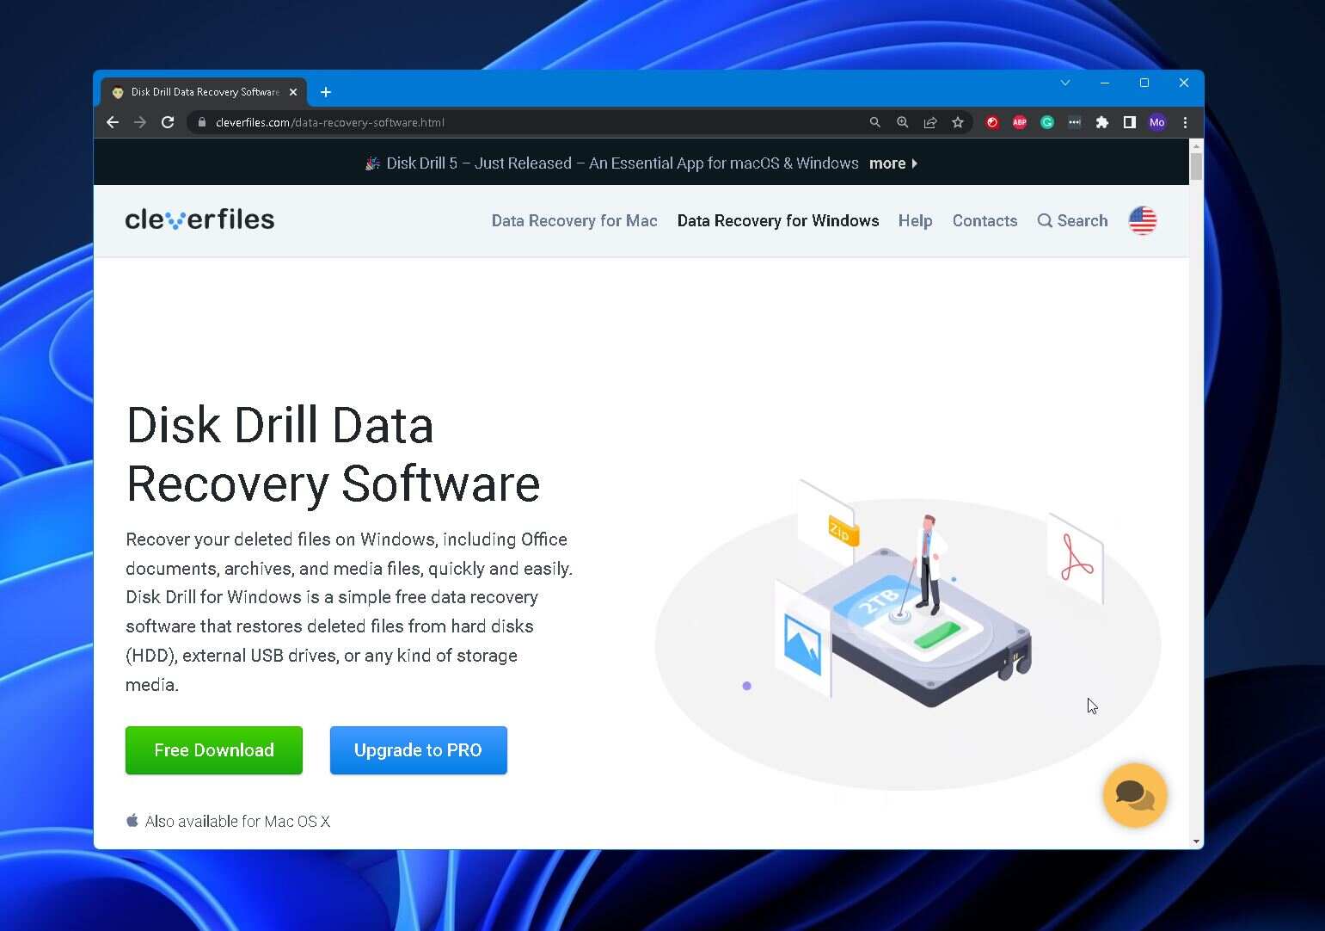Click the dark dotted extension icon
Viewport: 1325px width, 931px height.
[x=1075, y=122]
